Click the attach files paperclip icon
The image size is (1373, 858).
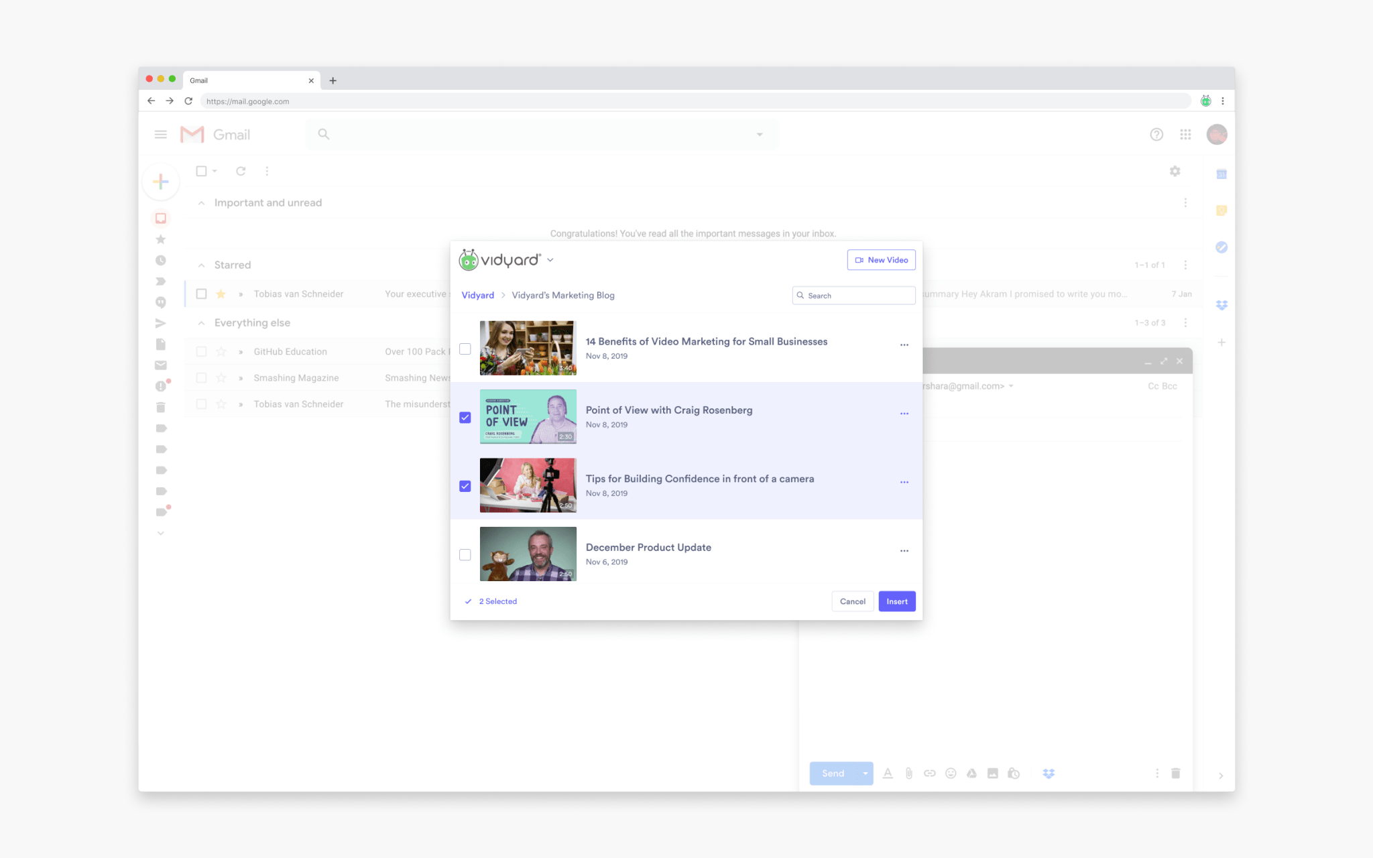click(908, 774)
